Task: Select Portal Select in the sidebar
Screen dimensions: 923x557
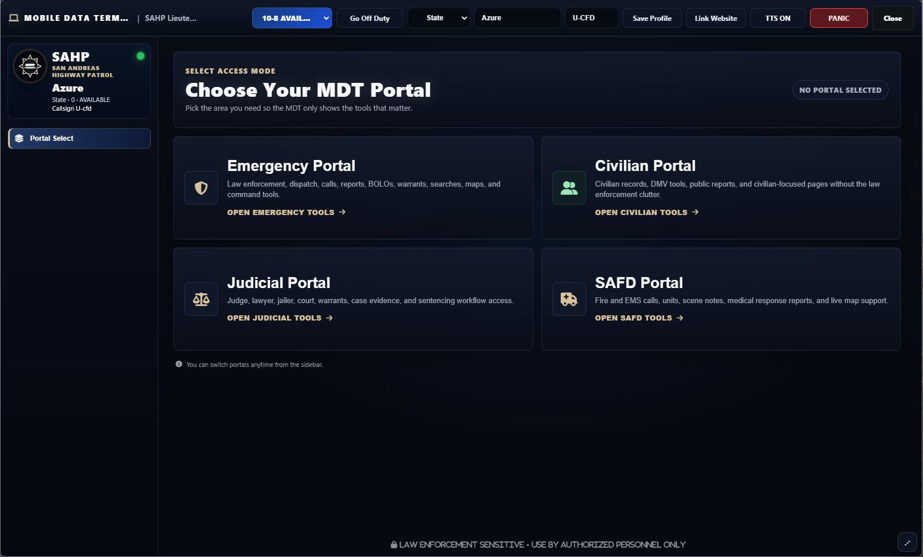Action: point(79,139)
